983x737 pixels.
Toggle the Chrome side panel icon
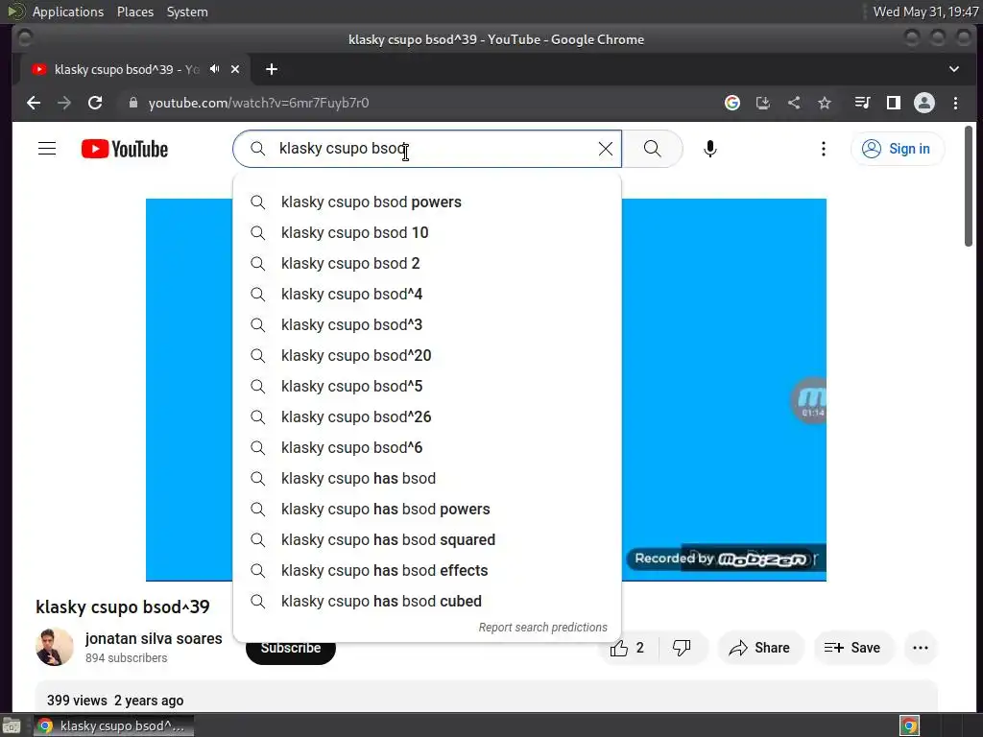(x=894, y=103)
